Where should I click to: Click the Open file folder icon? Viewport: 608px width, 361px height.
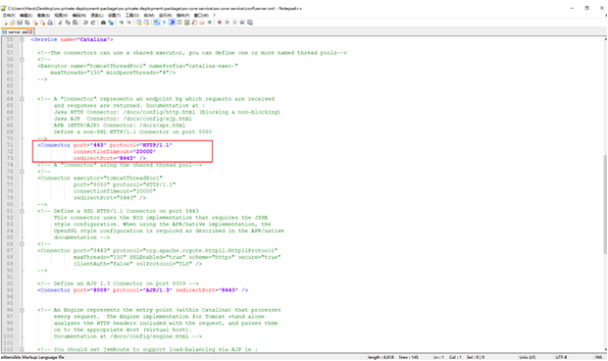(x=12, y=23)
